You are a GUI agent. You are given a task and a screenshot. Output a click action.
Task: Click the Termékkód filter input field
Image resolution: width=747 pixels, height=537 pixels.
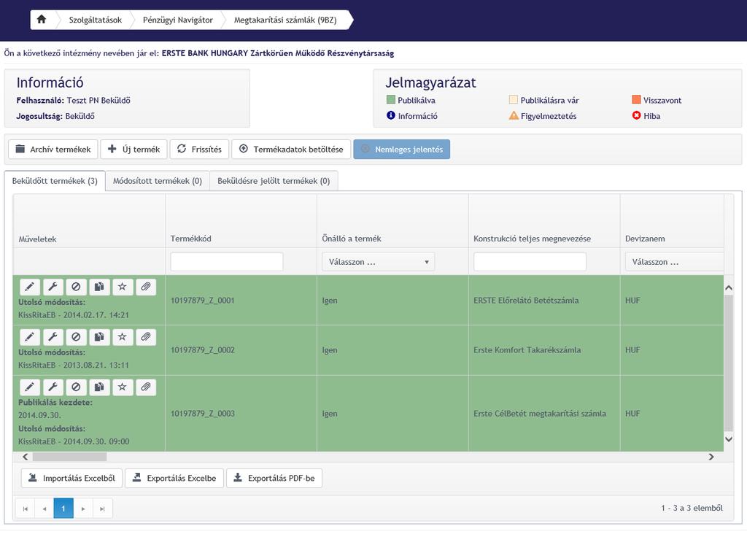[x=227, y=262]
